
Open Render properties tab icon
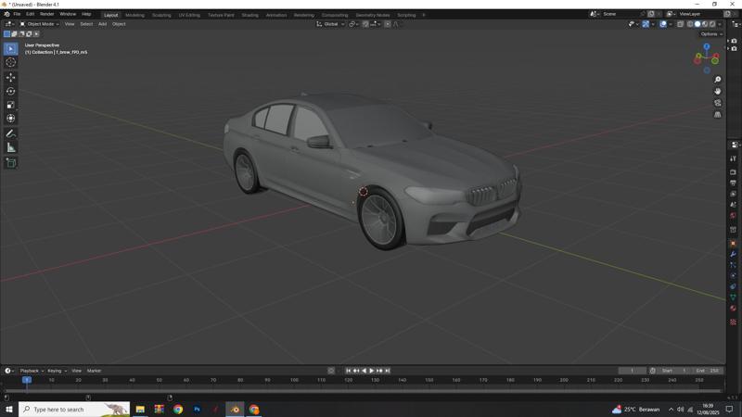tap(733, 171)
